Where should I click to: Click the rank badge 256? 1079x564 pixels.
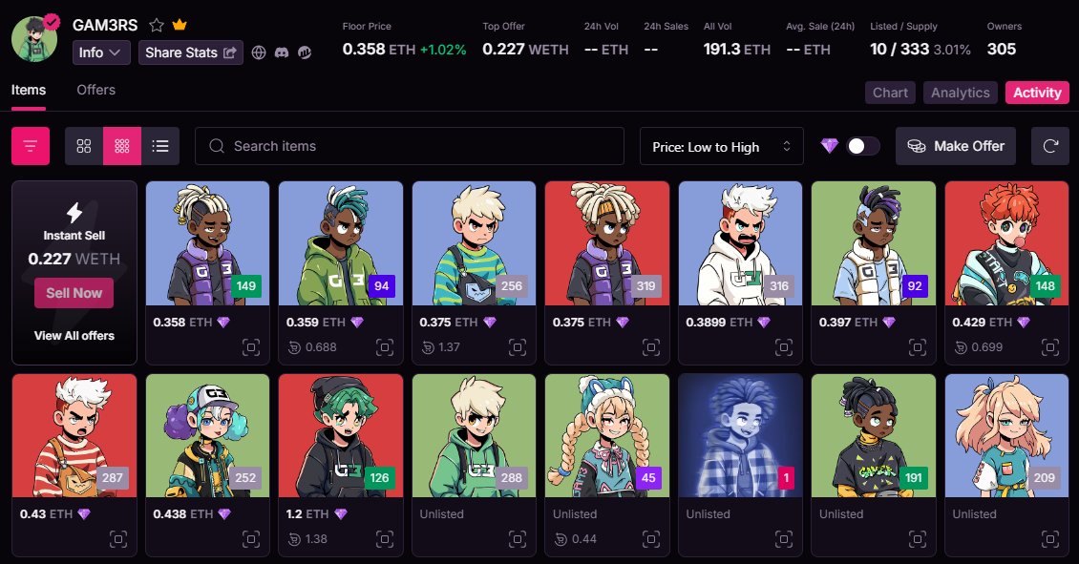click(x=511, y=286)
